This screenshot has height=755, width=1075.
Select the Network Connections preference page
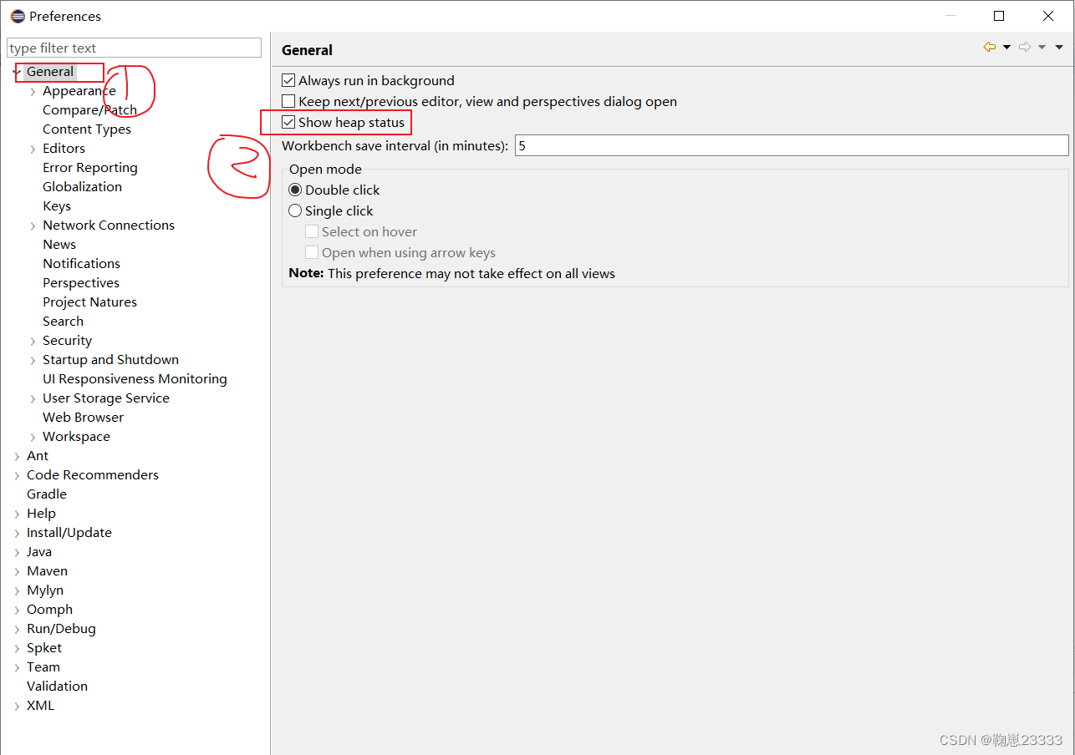coord(109,225)
